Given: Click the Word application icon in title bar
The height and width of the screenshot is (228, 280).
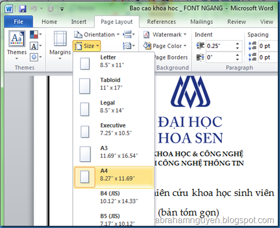Looking at the screenshot, I should [9, 9].
